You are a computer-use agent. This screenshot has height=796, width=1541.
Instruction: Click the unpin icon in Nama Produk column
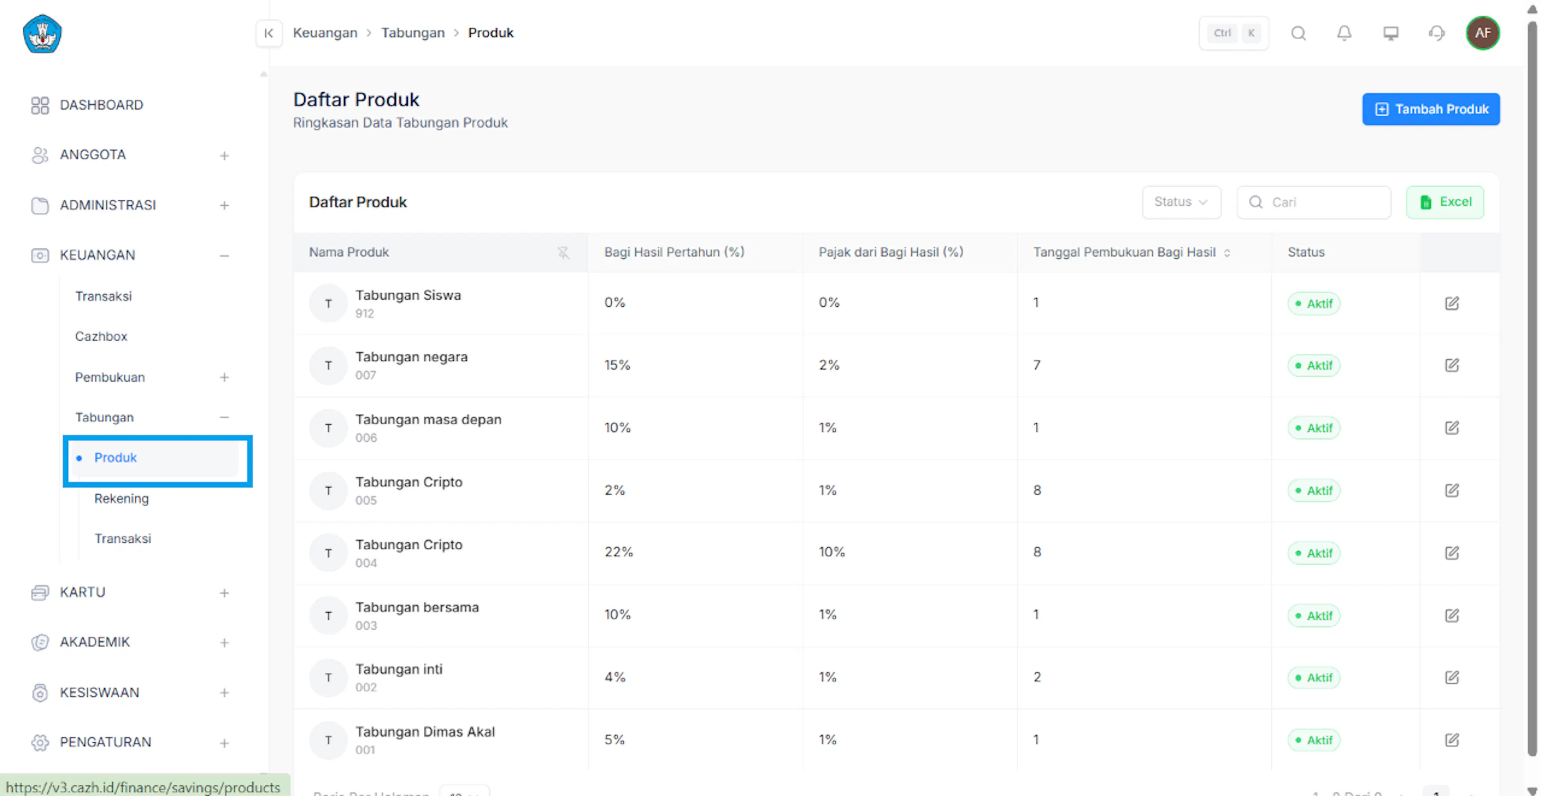[x=563, y=252]
